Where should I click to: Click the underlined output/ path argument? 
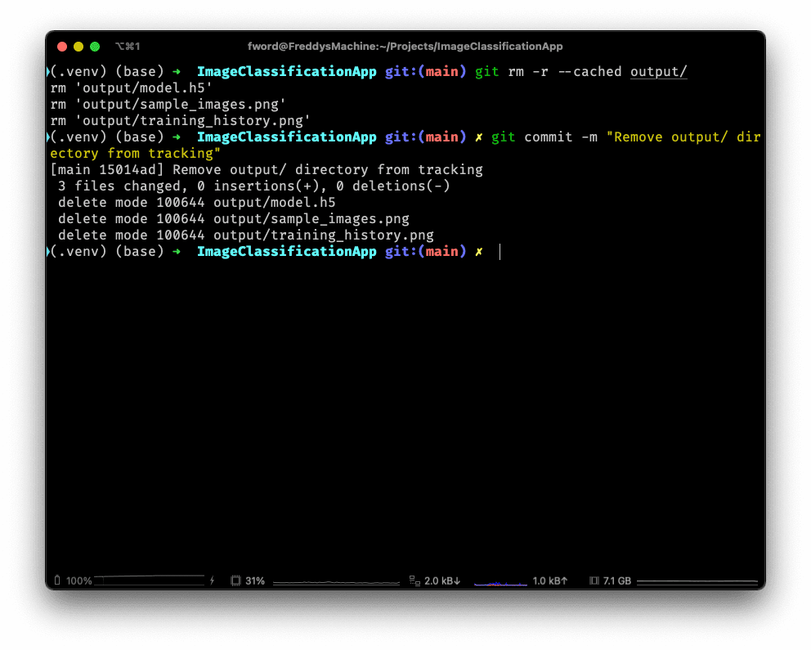(x=658, y=71)
